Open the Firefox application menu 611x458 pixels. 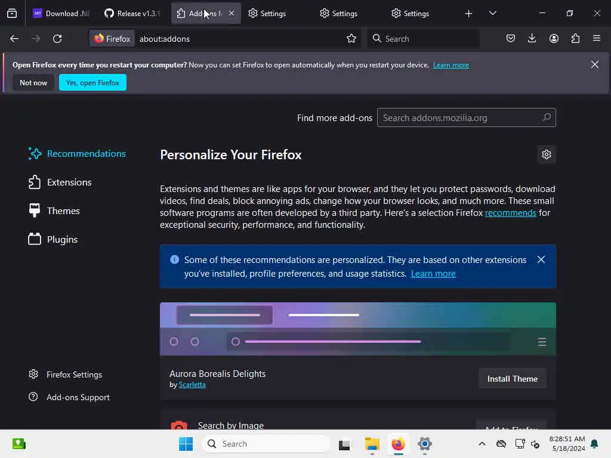[597, 39]
